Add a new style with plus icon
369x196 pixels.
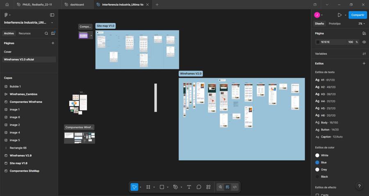point(364,63)
